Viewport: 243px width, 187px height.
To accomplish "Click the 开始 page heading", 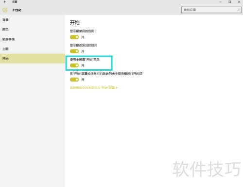I will pos(75,22).
